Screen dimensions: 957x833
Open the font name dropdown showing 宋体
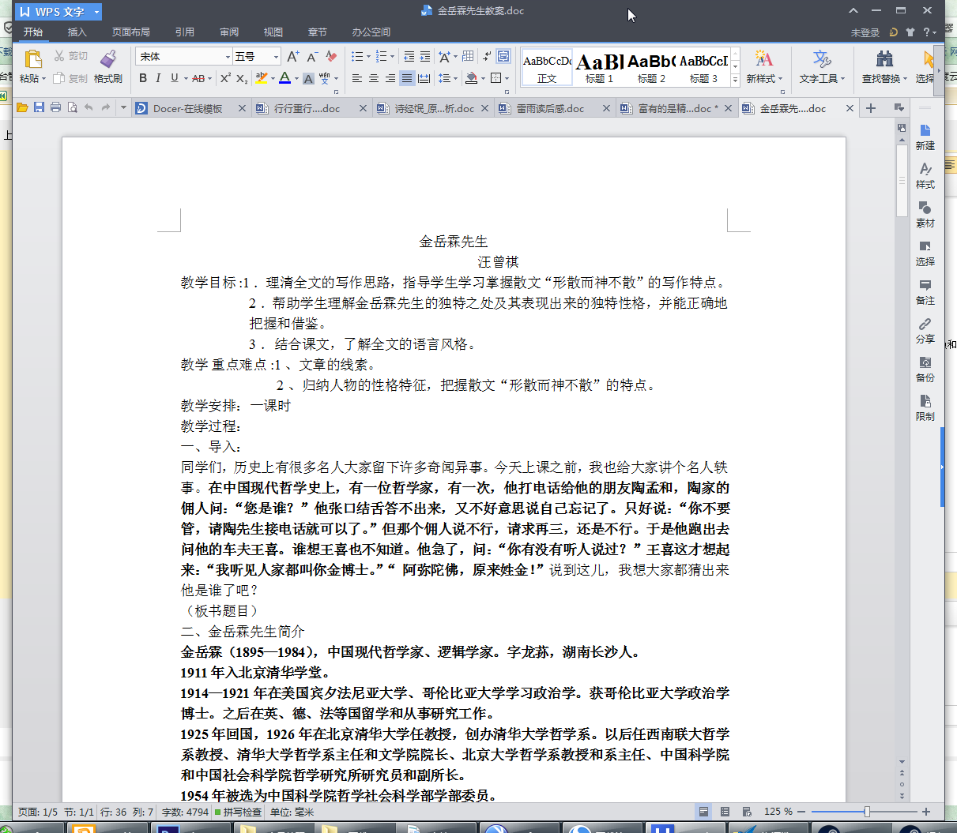tap(228, 56)
